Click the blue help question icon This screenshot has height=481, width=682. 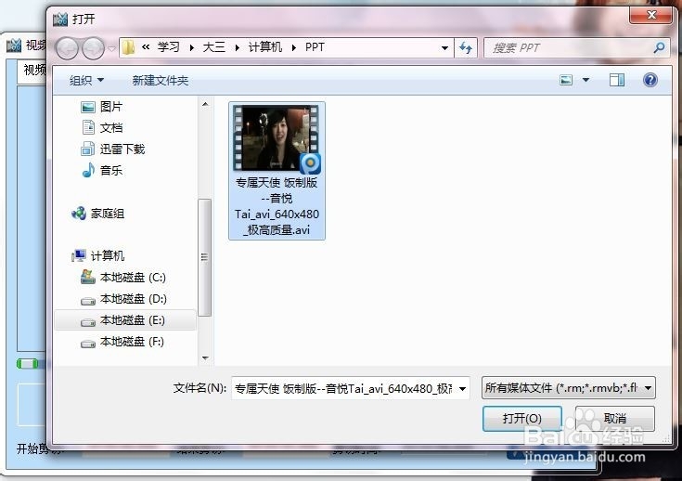(650, 80)
